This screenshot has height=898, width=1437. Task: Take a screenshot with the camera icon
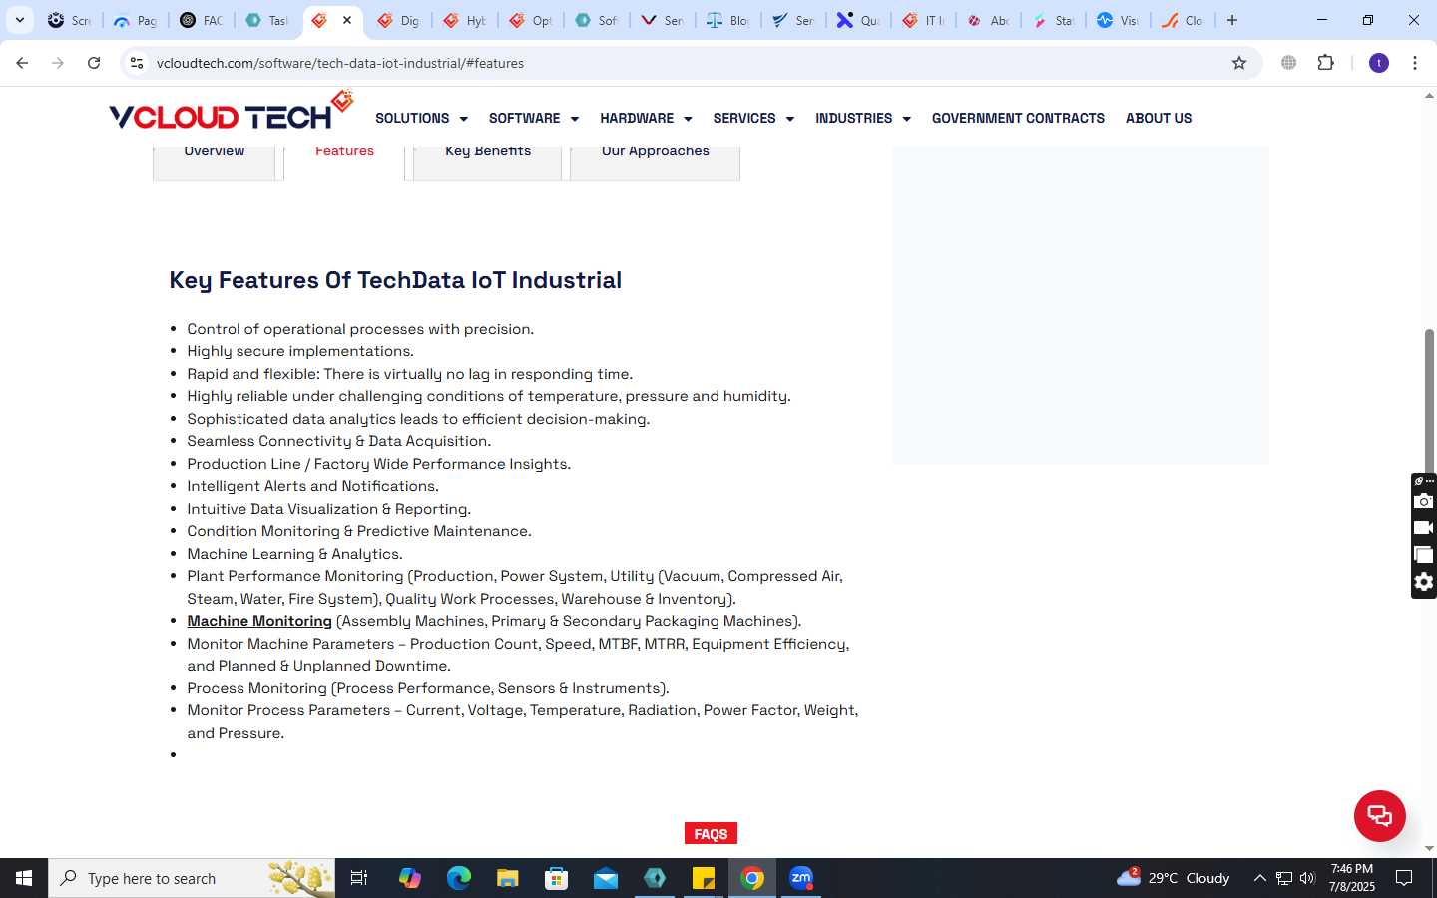1424,501
